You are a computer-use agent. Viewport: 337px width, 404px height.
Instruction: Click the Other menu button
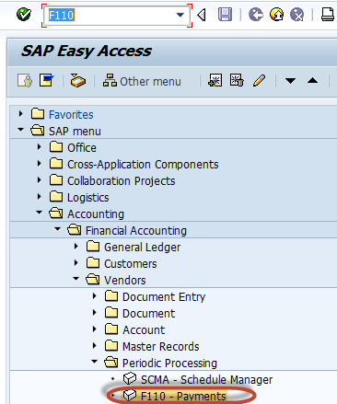pyautogui.click(x=142, y=81)
